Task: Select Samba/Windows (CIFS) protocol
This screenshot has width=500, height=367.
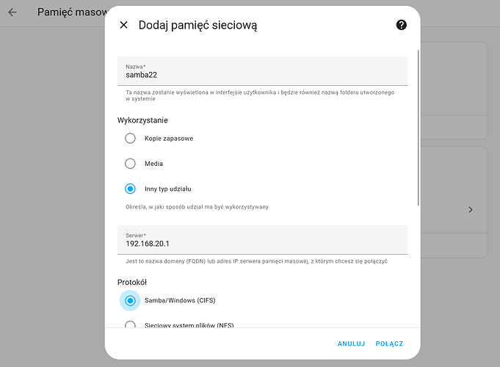Action: [130, 300]
